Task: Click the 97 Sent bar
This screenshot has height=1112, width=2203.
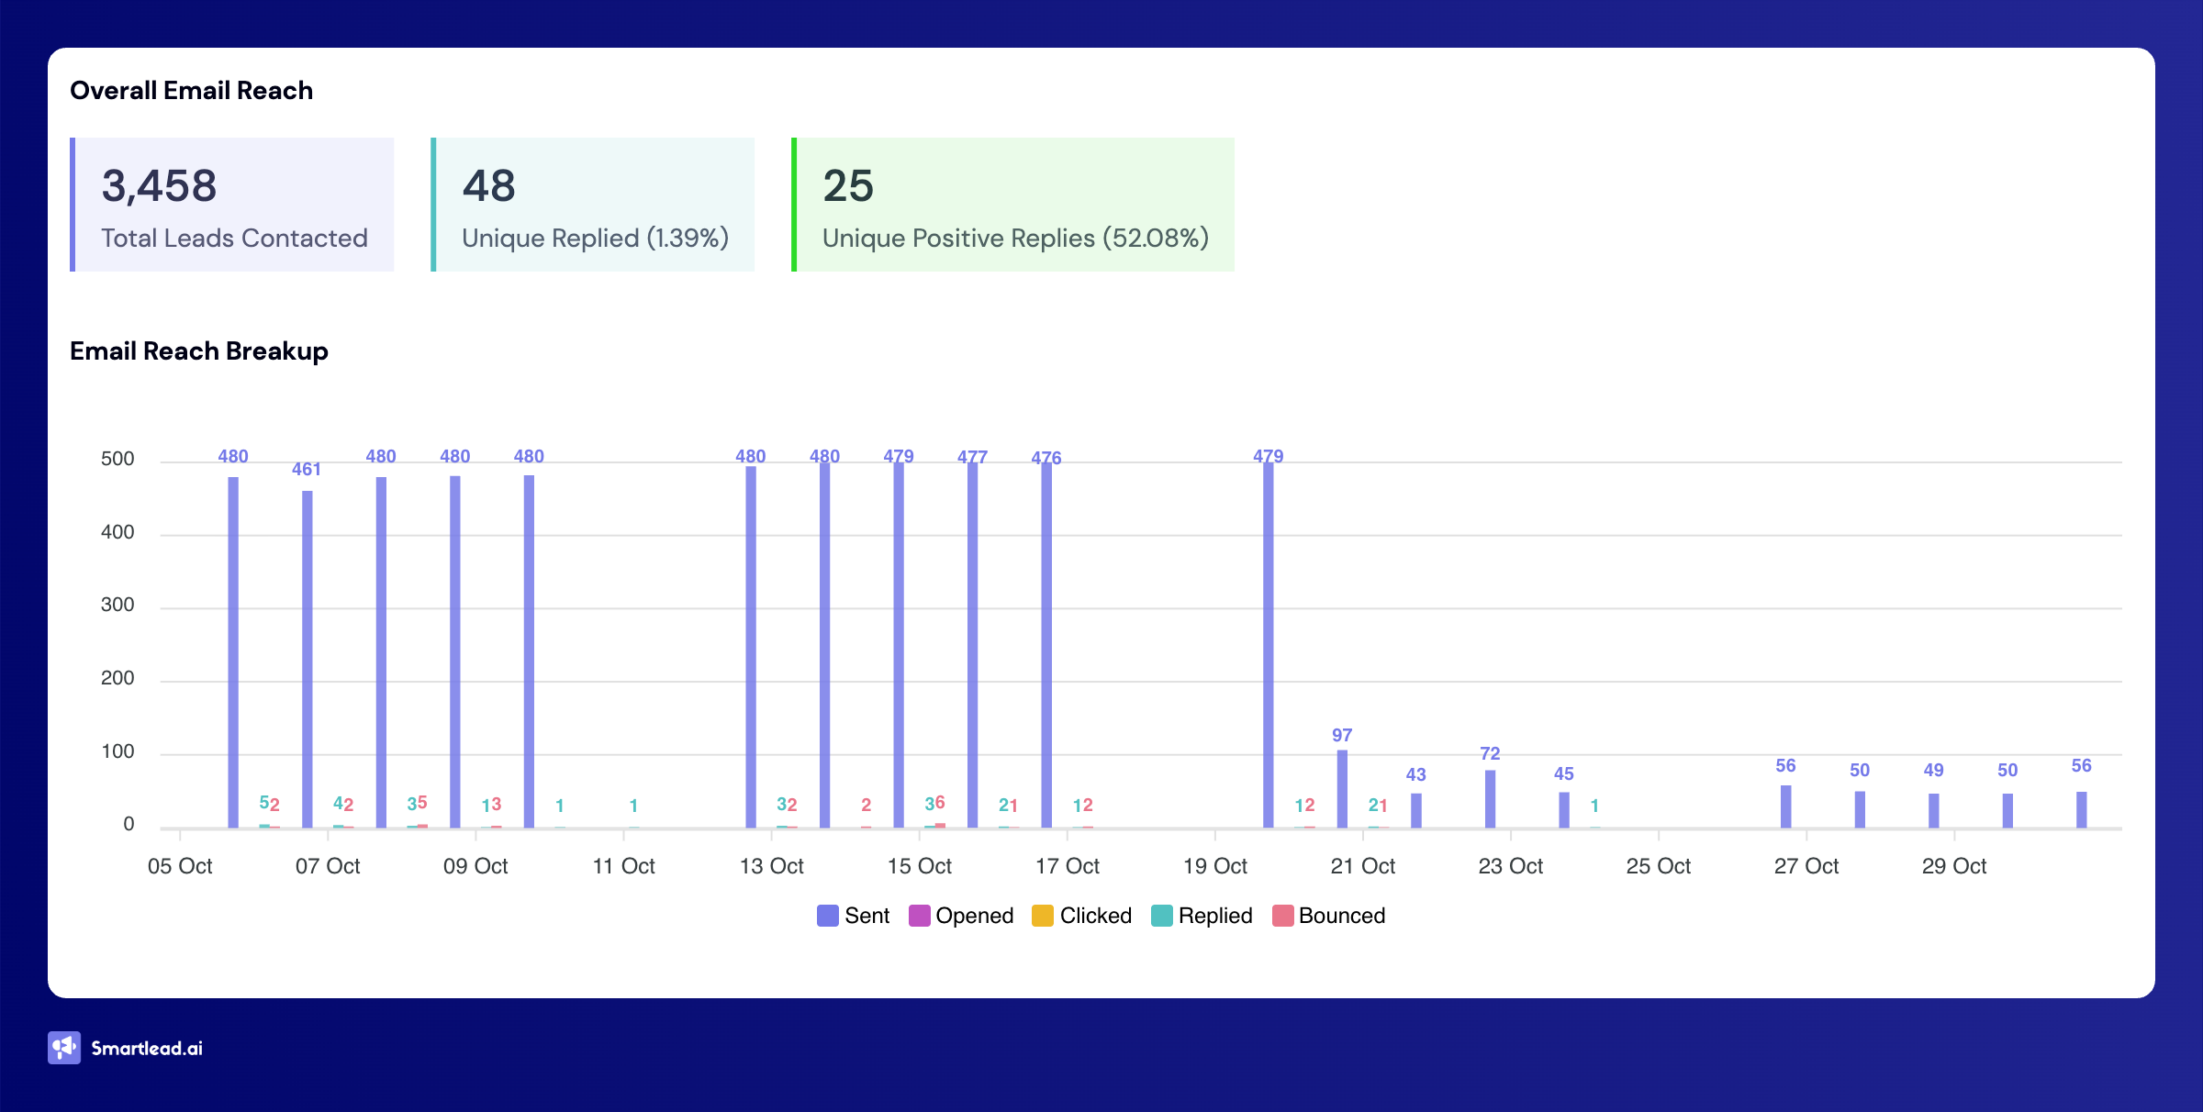Action: click(1342, 789)
